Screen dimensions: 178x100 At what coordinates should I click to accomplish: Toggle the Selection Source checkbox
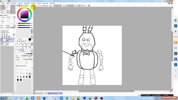[1, 32]
